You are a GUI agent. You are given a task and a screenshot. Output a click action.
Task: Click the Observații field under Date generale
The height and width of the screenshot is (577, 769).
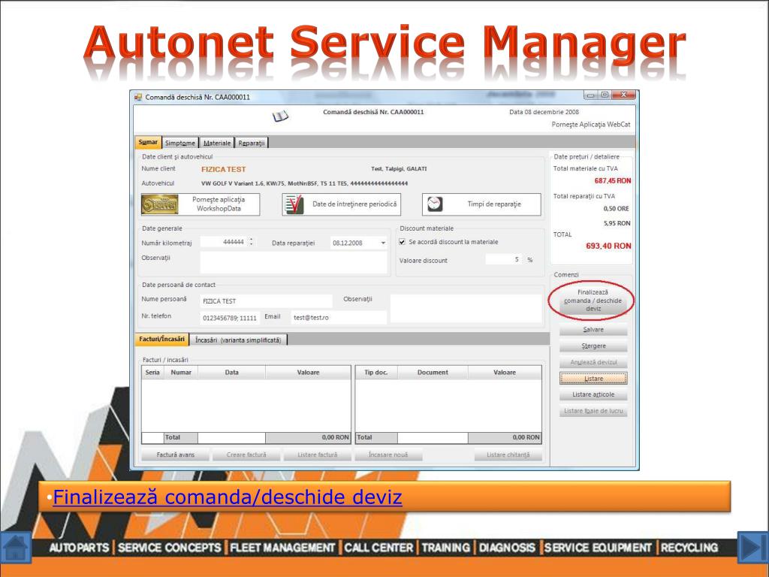pos(294,262)
